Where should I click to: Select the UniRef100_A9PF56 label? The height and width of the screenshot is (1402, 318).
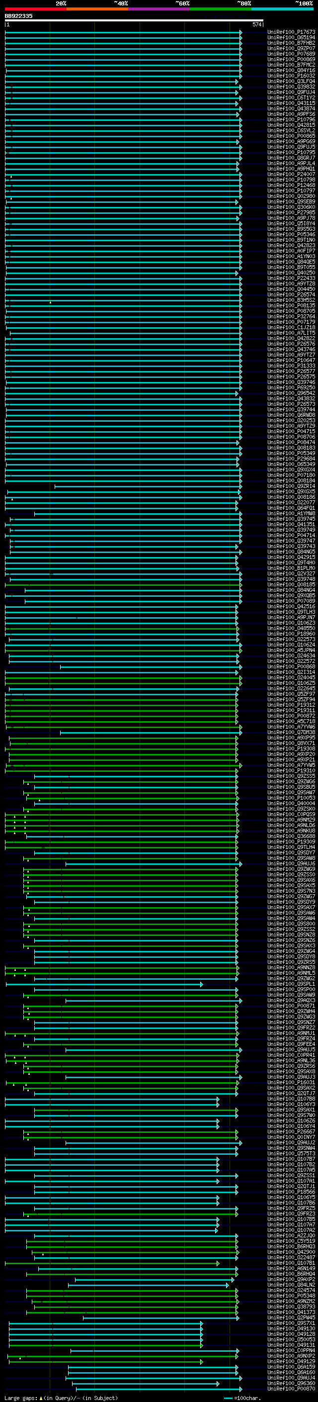point(291,114)
